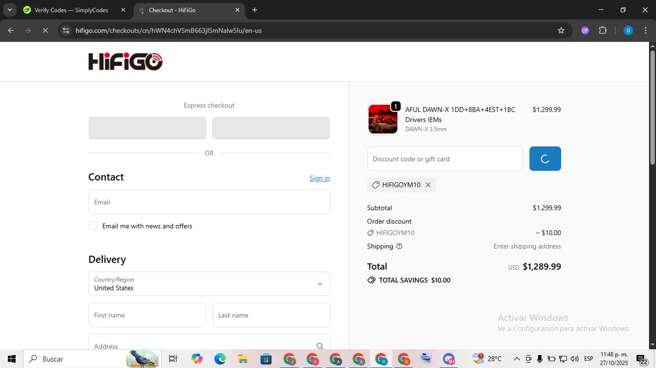Click the network tray icon
The image size is (656, 368).
[563, 359]
